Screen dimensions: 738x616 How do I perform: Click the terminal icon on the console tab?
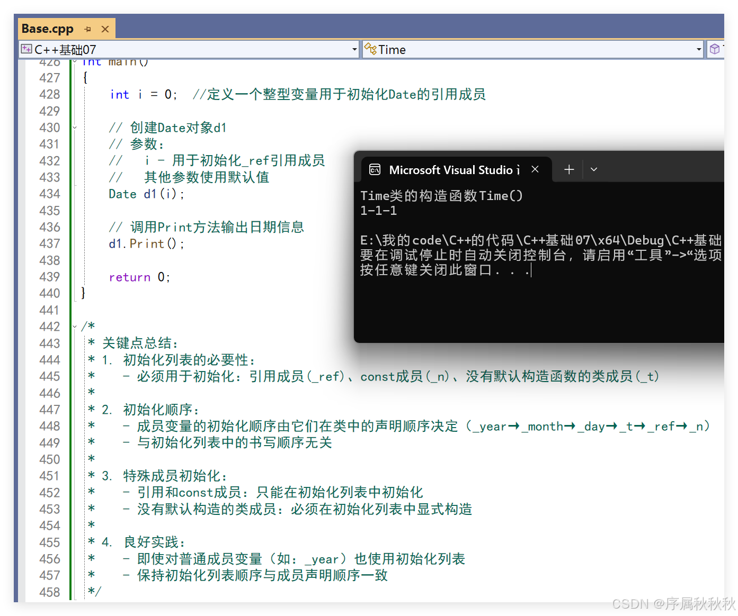[375, 169]
